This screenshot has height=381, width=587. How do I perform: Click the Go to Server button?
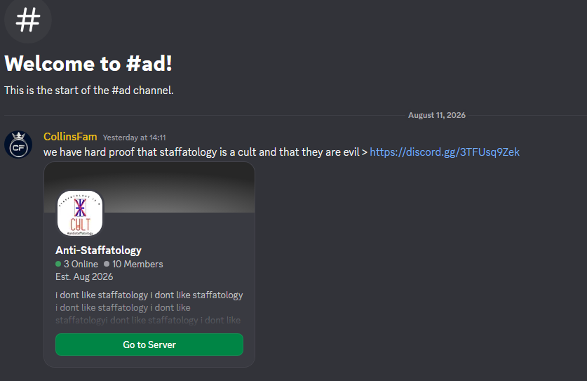point(149,345)
